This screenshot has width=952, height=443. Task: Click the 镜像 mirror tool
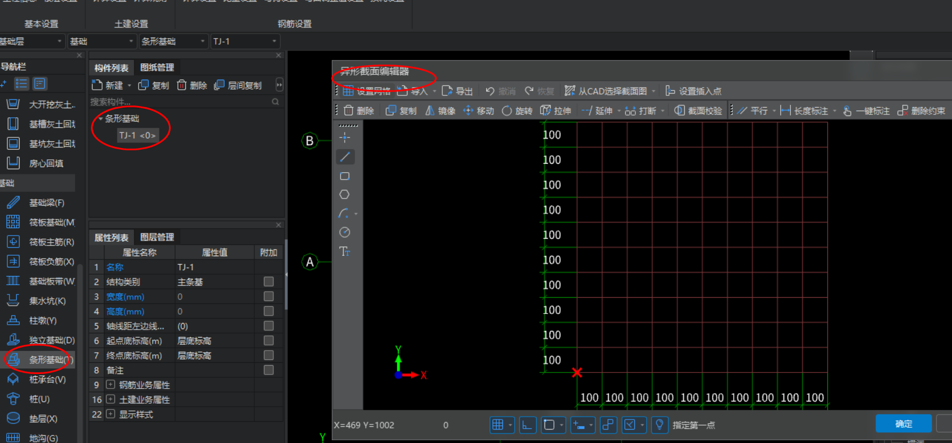440,111
